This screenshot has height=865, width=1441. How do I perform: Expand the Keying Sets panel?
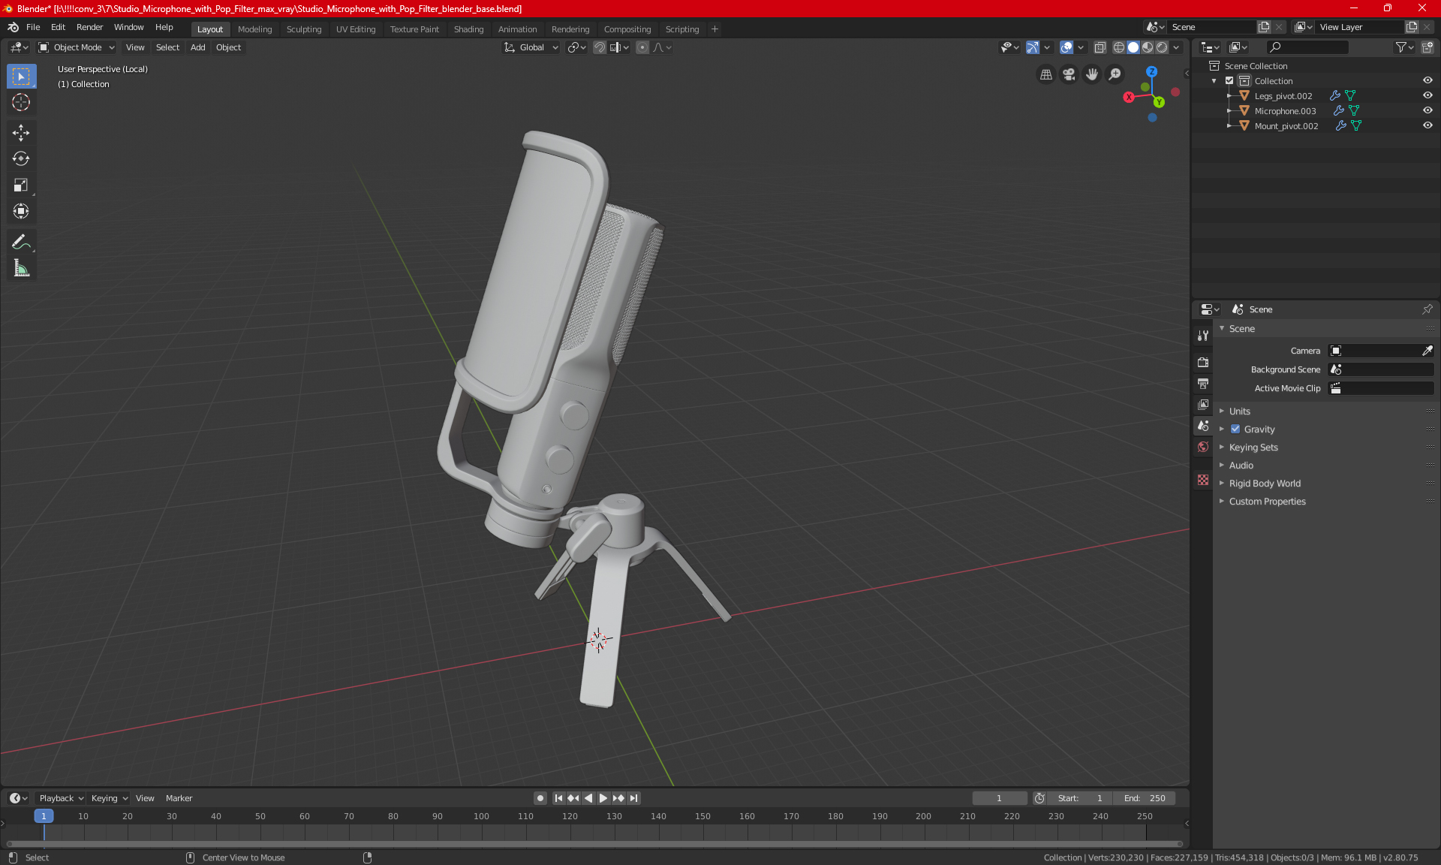(1253, 447)
